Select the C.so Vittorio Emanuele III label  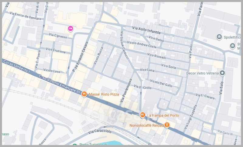(x=59, y=84)
